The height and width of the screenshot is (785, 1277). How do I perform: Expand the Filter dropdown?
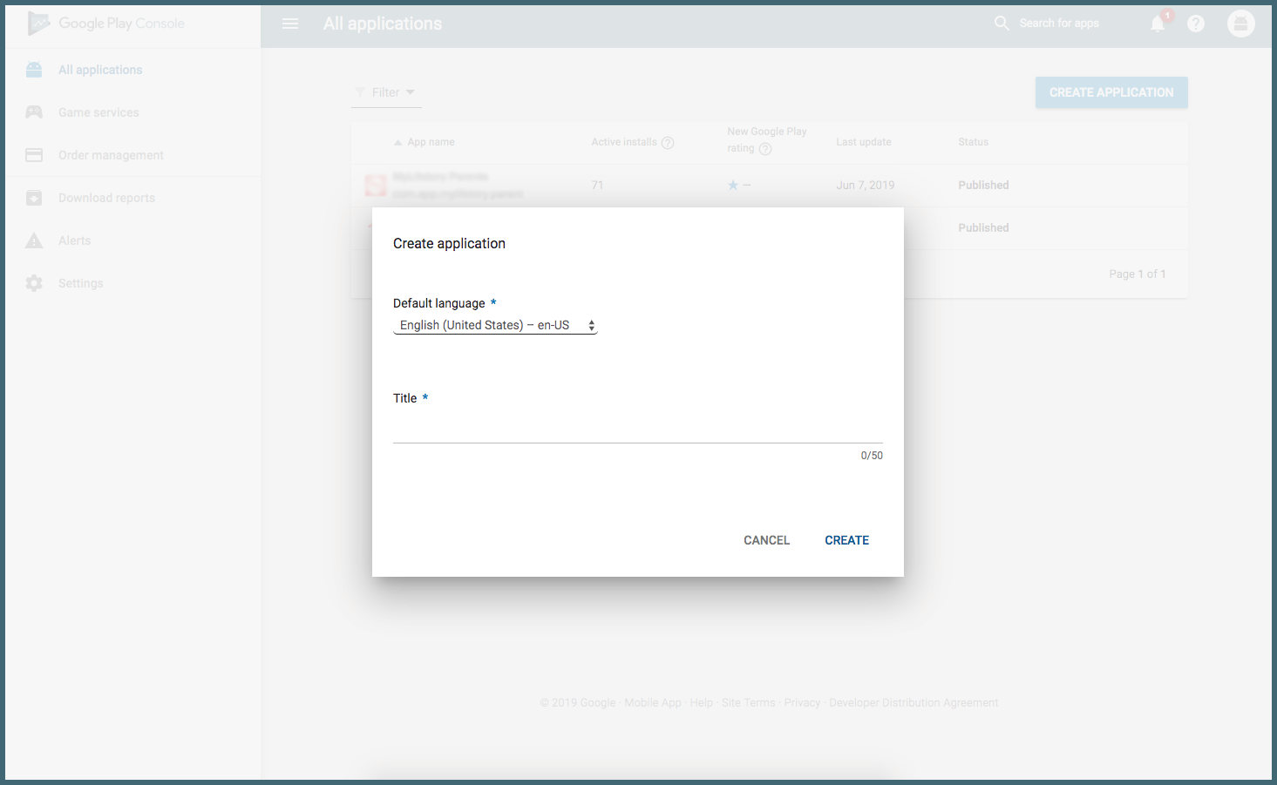386,91
